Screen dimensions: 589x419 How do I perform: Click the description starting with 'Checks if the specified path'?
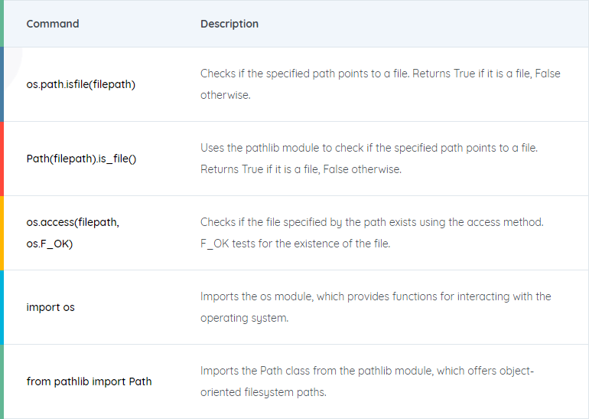[380, 83]
